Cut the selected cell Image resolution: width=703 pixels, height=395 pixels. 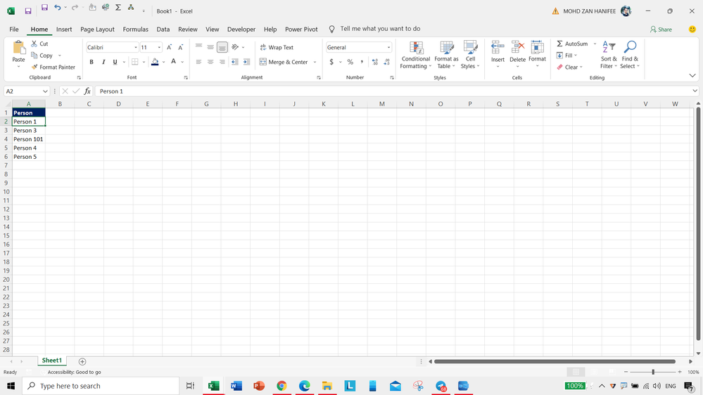[39, 44]
